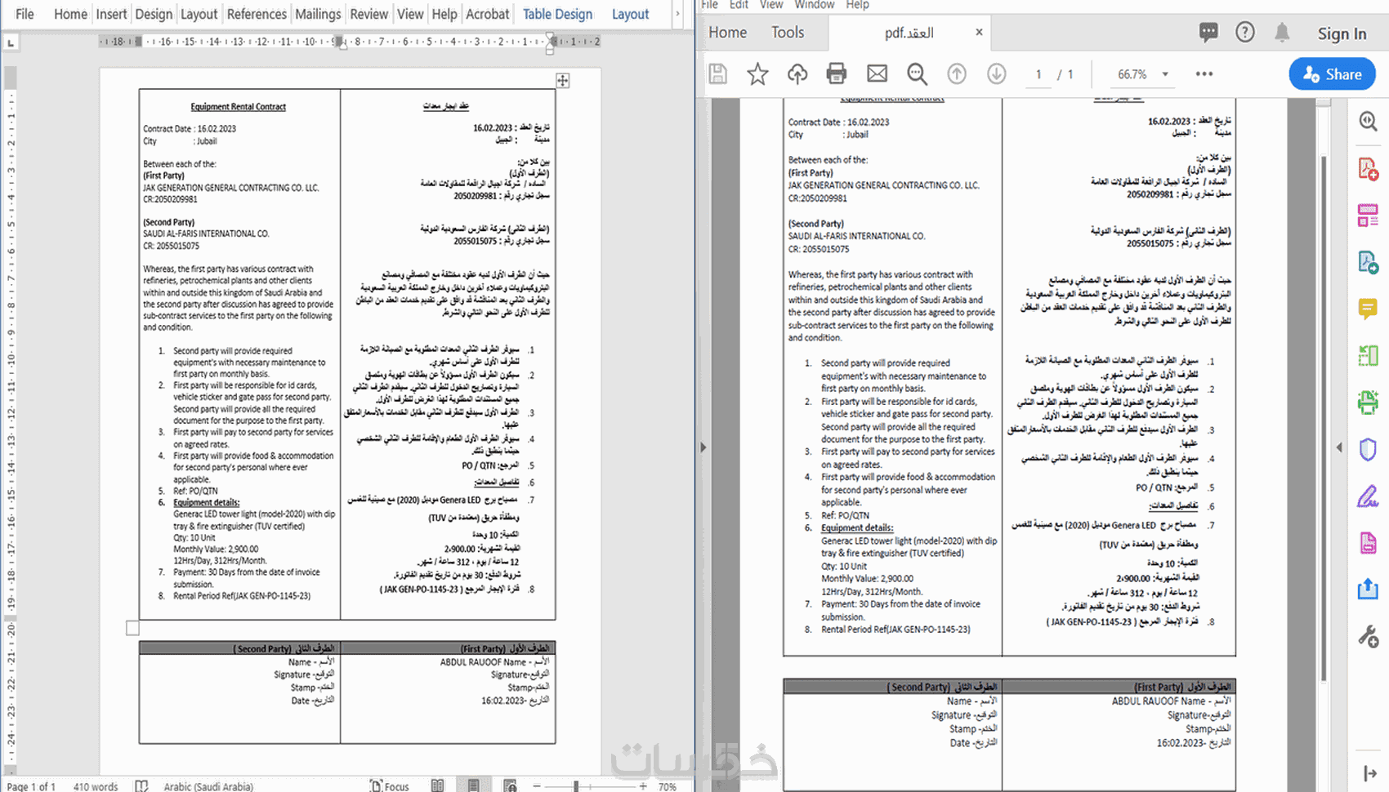
Task: Open the Create PDF tool in right pane
Action: click(x=1368, y=169)
